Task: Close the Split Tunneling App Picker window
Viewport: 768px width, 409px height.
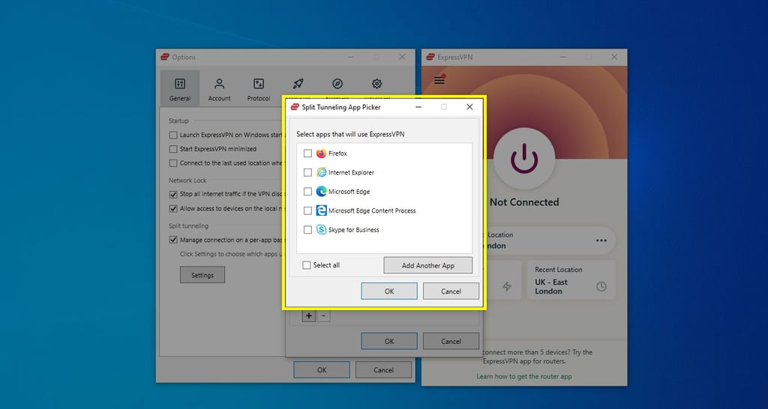Action: click(x=469, y=106)
